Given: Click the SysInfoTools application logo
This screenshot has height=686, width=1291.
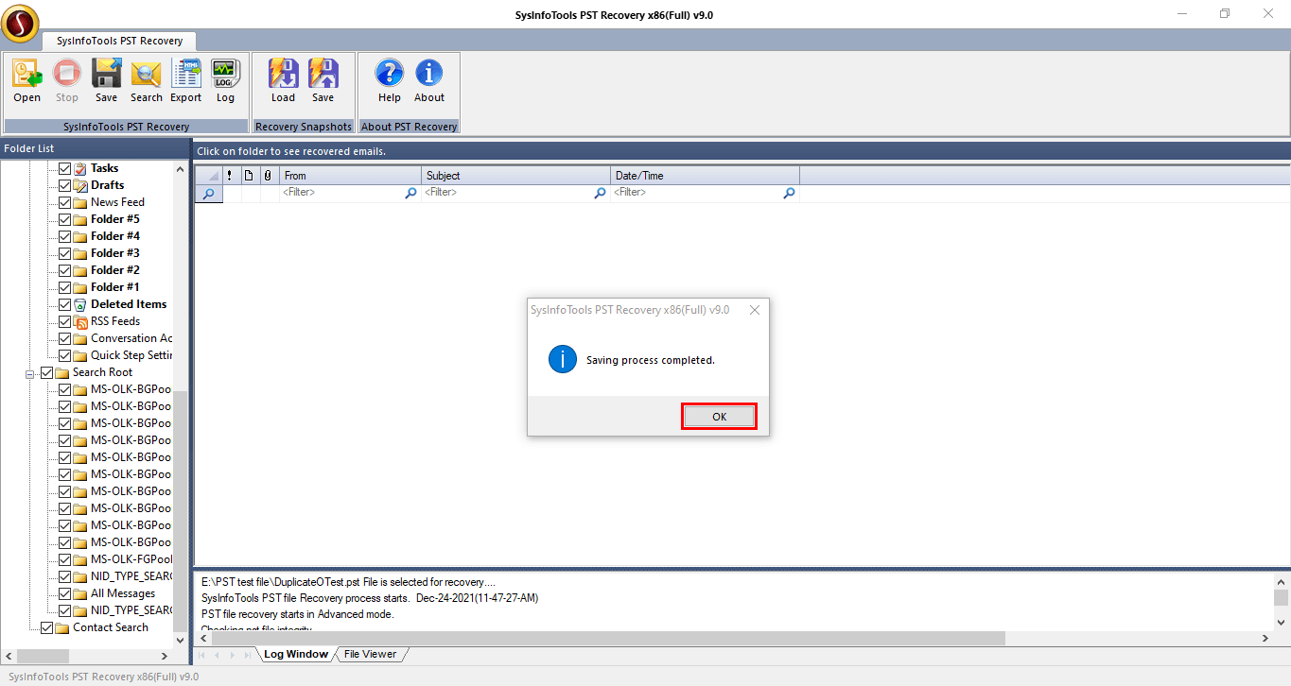Looking at the screenshot, I should 20,24.
